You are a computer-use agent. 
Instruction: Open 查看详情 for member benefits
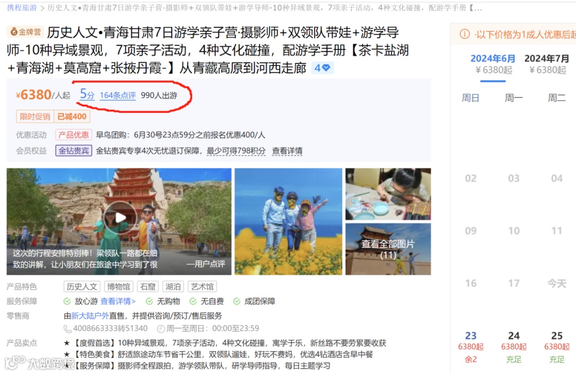tap(287, 151)
